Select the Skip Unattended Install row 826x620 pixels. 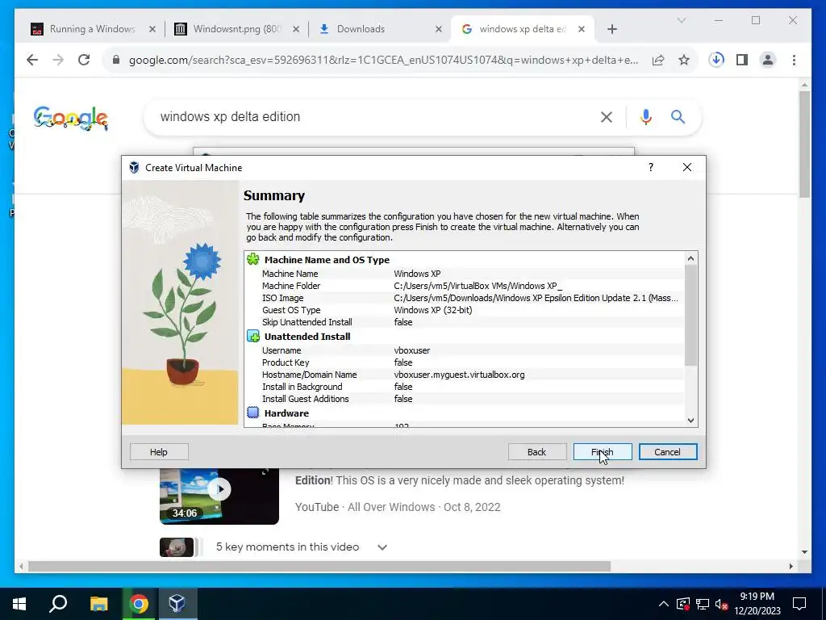(x=464, y=322)
